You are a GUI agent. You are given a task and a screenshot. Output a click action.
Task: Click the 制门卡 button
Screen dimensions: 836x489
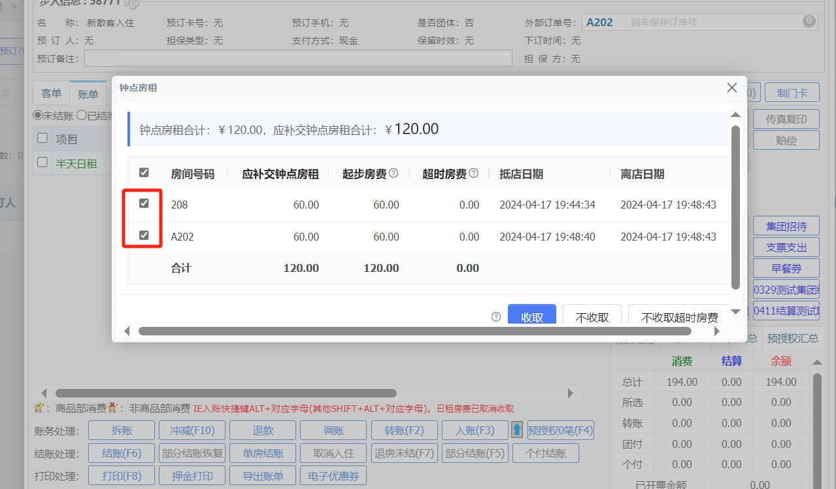click(x=792, y=92)
